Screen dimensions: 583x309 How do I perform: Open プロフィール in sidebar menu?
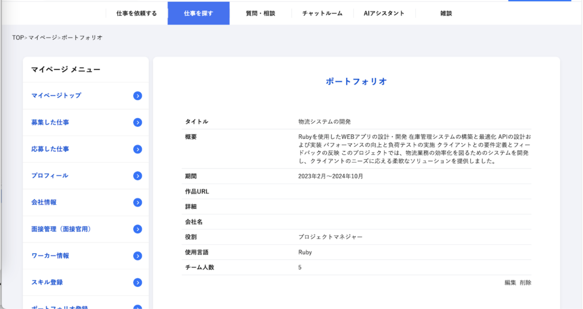point(50,176)
